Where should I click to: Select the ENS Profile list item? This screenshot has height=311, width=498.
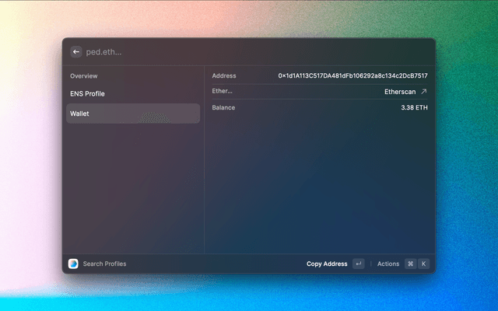[88, 94]
